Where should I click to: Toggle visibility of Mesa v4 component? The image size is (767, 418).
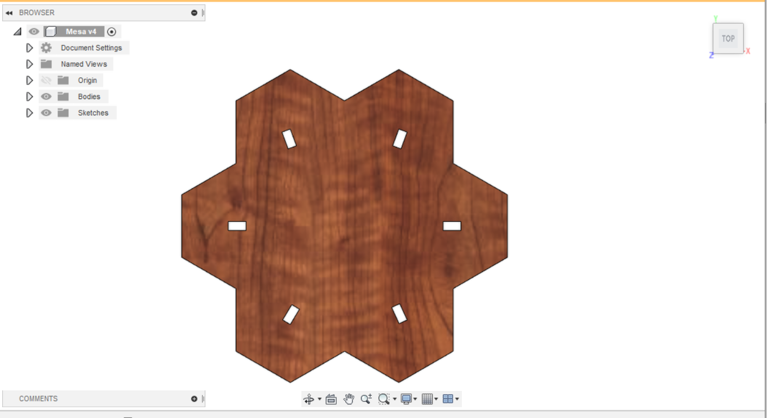point(34,31)
